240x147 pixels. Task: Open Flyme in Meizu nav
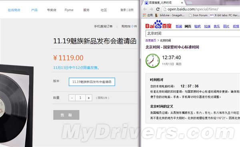(69, 10)
